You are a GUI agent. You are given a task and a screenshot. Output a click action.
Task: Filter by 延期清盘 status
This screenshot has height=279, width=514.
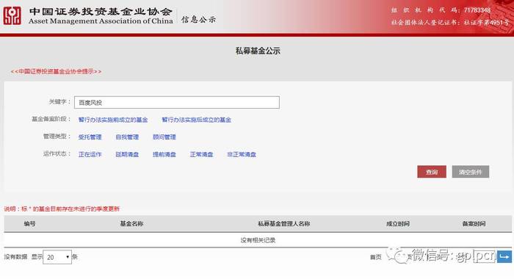pyautogui.click(x=127, y=154)
